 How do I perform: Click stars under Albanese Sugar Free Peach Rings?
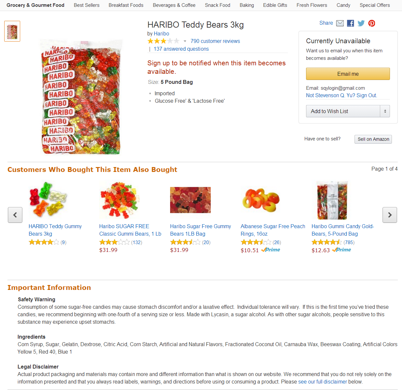pos(256,242)
